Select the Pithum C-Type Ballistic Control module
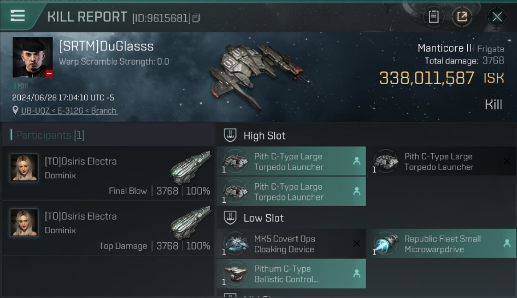This screenshot has width=517, height=298. [x=291, y=274]
